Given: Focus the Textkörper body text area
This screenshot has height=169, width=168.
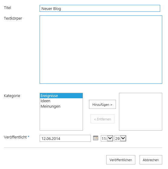Looking at the screenshot, I should 101,50.
